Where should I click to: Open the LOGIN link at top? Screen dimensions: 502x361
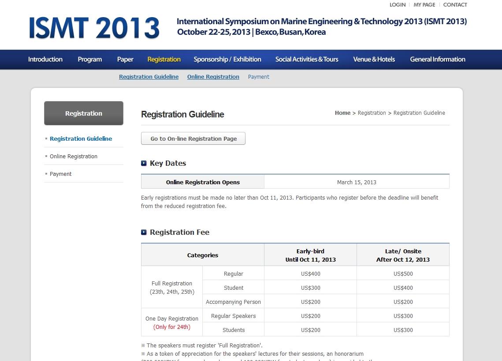point(397,5)
